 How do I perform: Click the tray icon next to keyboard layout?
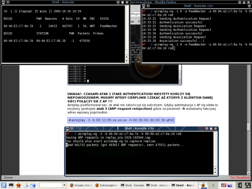click(x=230, y=185)
